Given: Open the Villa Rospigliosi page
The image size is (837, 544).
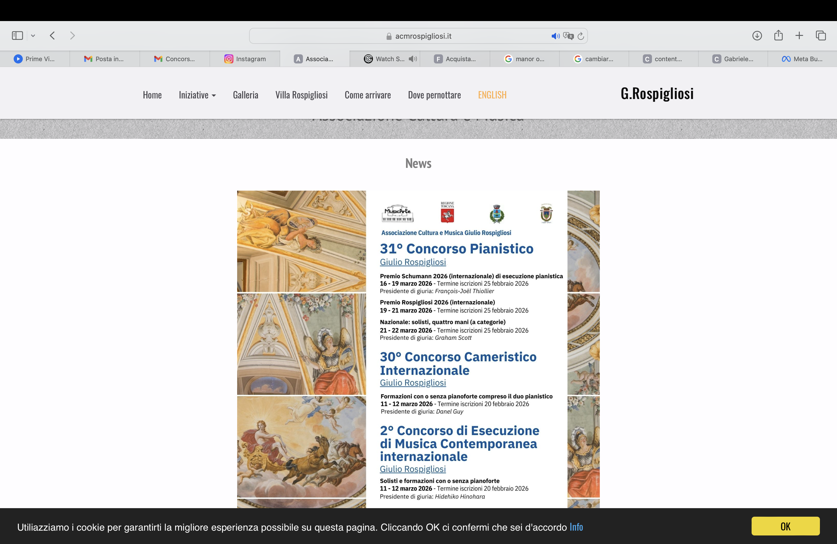Looking at the screenshot, I should tap(301, 95).
